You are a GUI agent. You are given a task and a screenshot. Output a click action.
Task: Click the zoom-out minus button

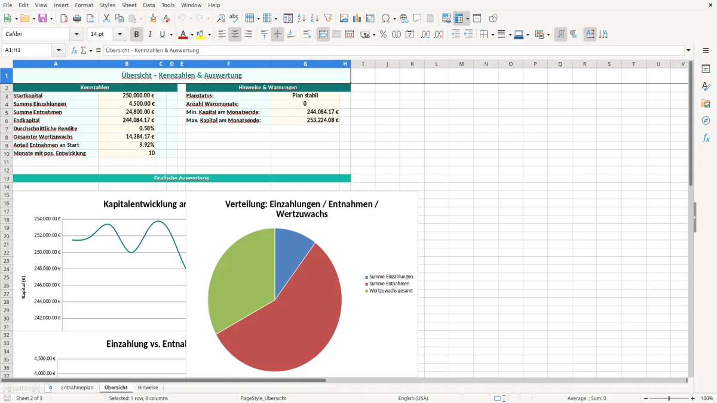[646, 398]
